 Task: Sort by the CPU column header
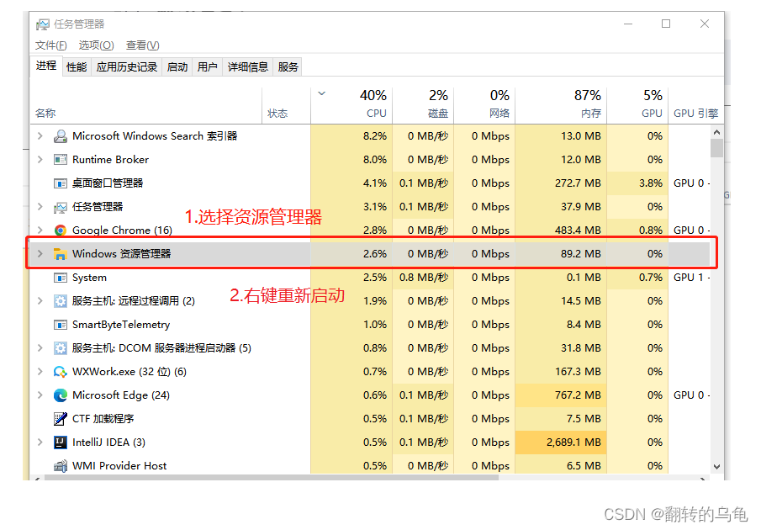coord(351,105)
